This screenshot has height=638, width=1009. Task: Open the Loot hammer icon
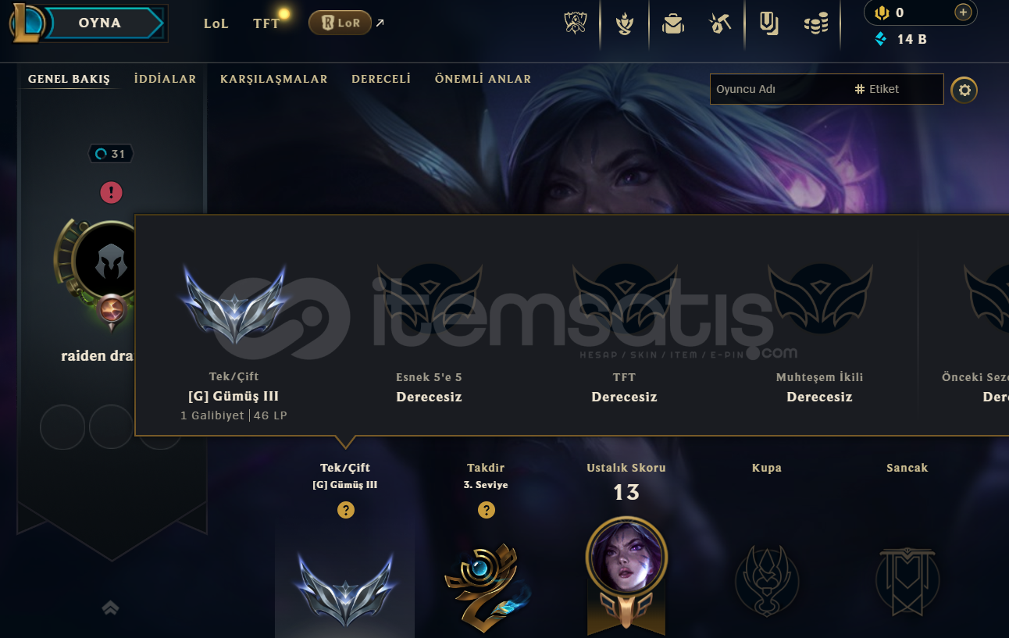[x=719, y=24]
